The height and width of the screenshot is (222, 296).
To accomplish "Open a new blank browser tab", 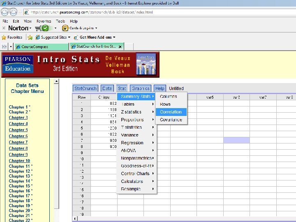I will point(129,46).
